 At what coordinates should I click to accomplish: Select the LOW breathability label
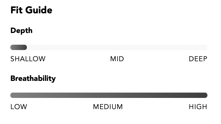click(x=19, y=107)
